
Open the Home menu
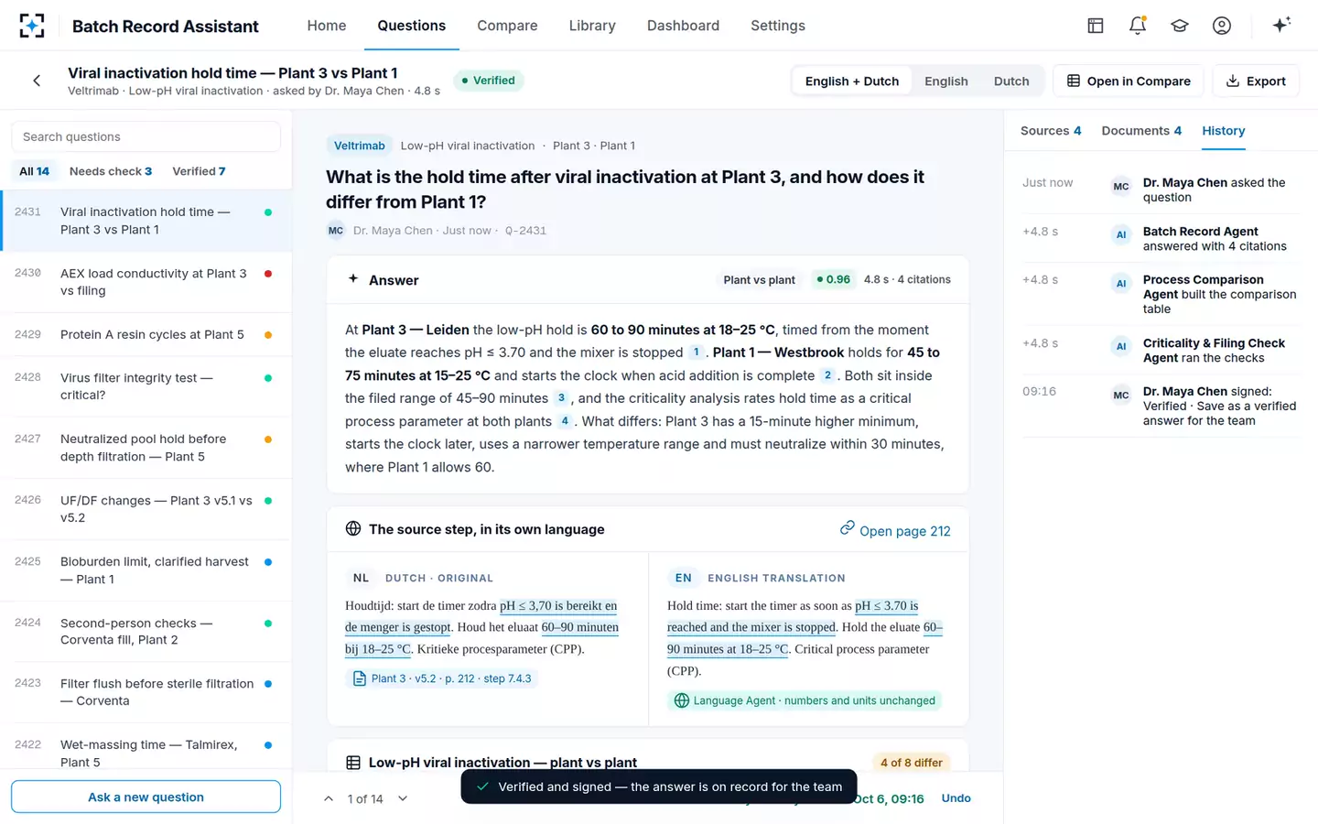click(327, 26)
